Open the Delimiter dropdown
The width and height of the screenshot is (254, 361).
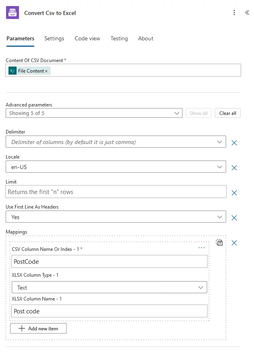click(x=116, y=142)
